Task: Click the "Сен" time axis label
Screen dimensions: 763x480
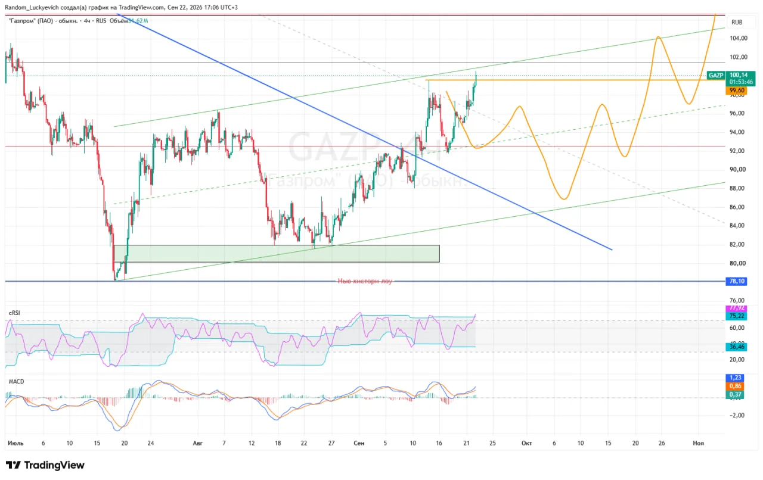Action: tap(358, 443)
